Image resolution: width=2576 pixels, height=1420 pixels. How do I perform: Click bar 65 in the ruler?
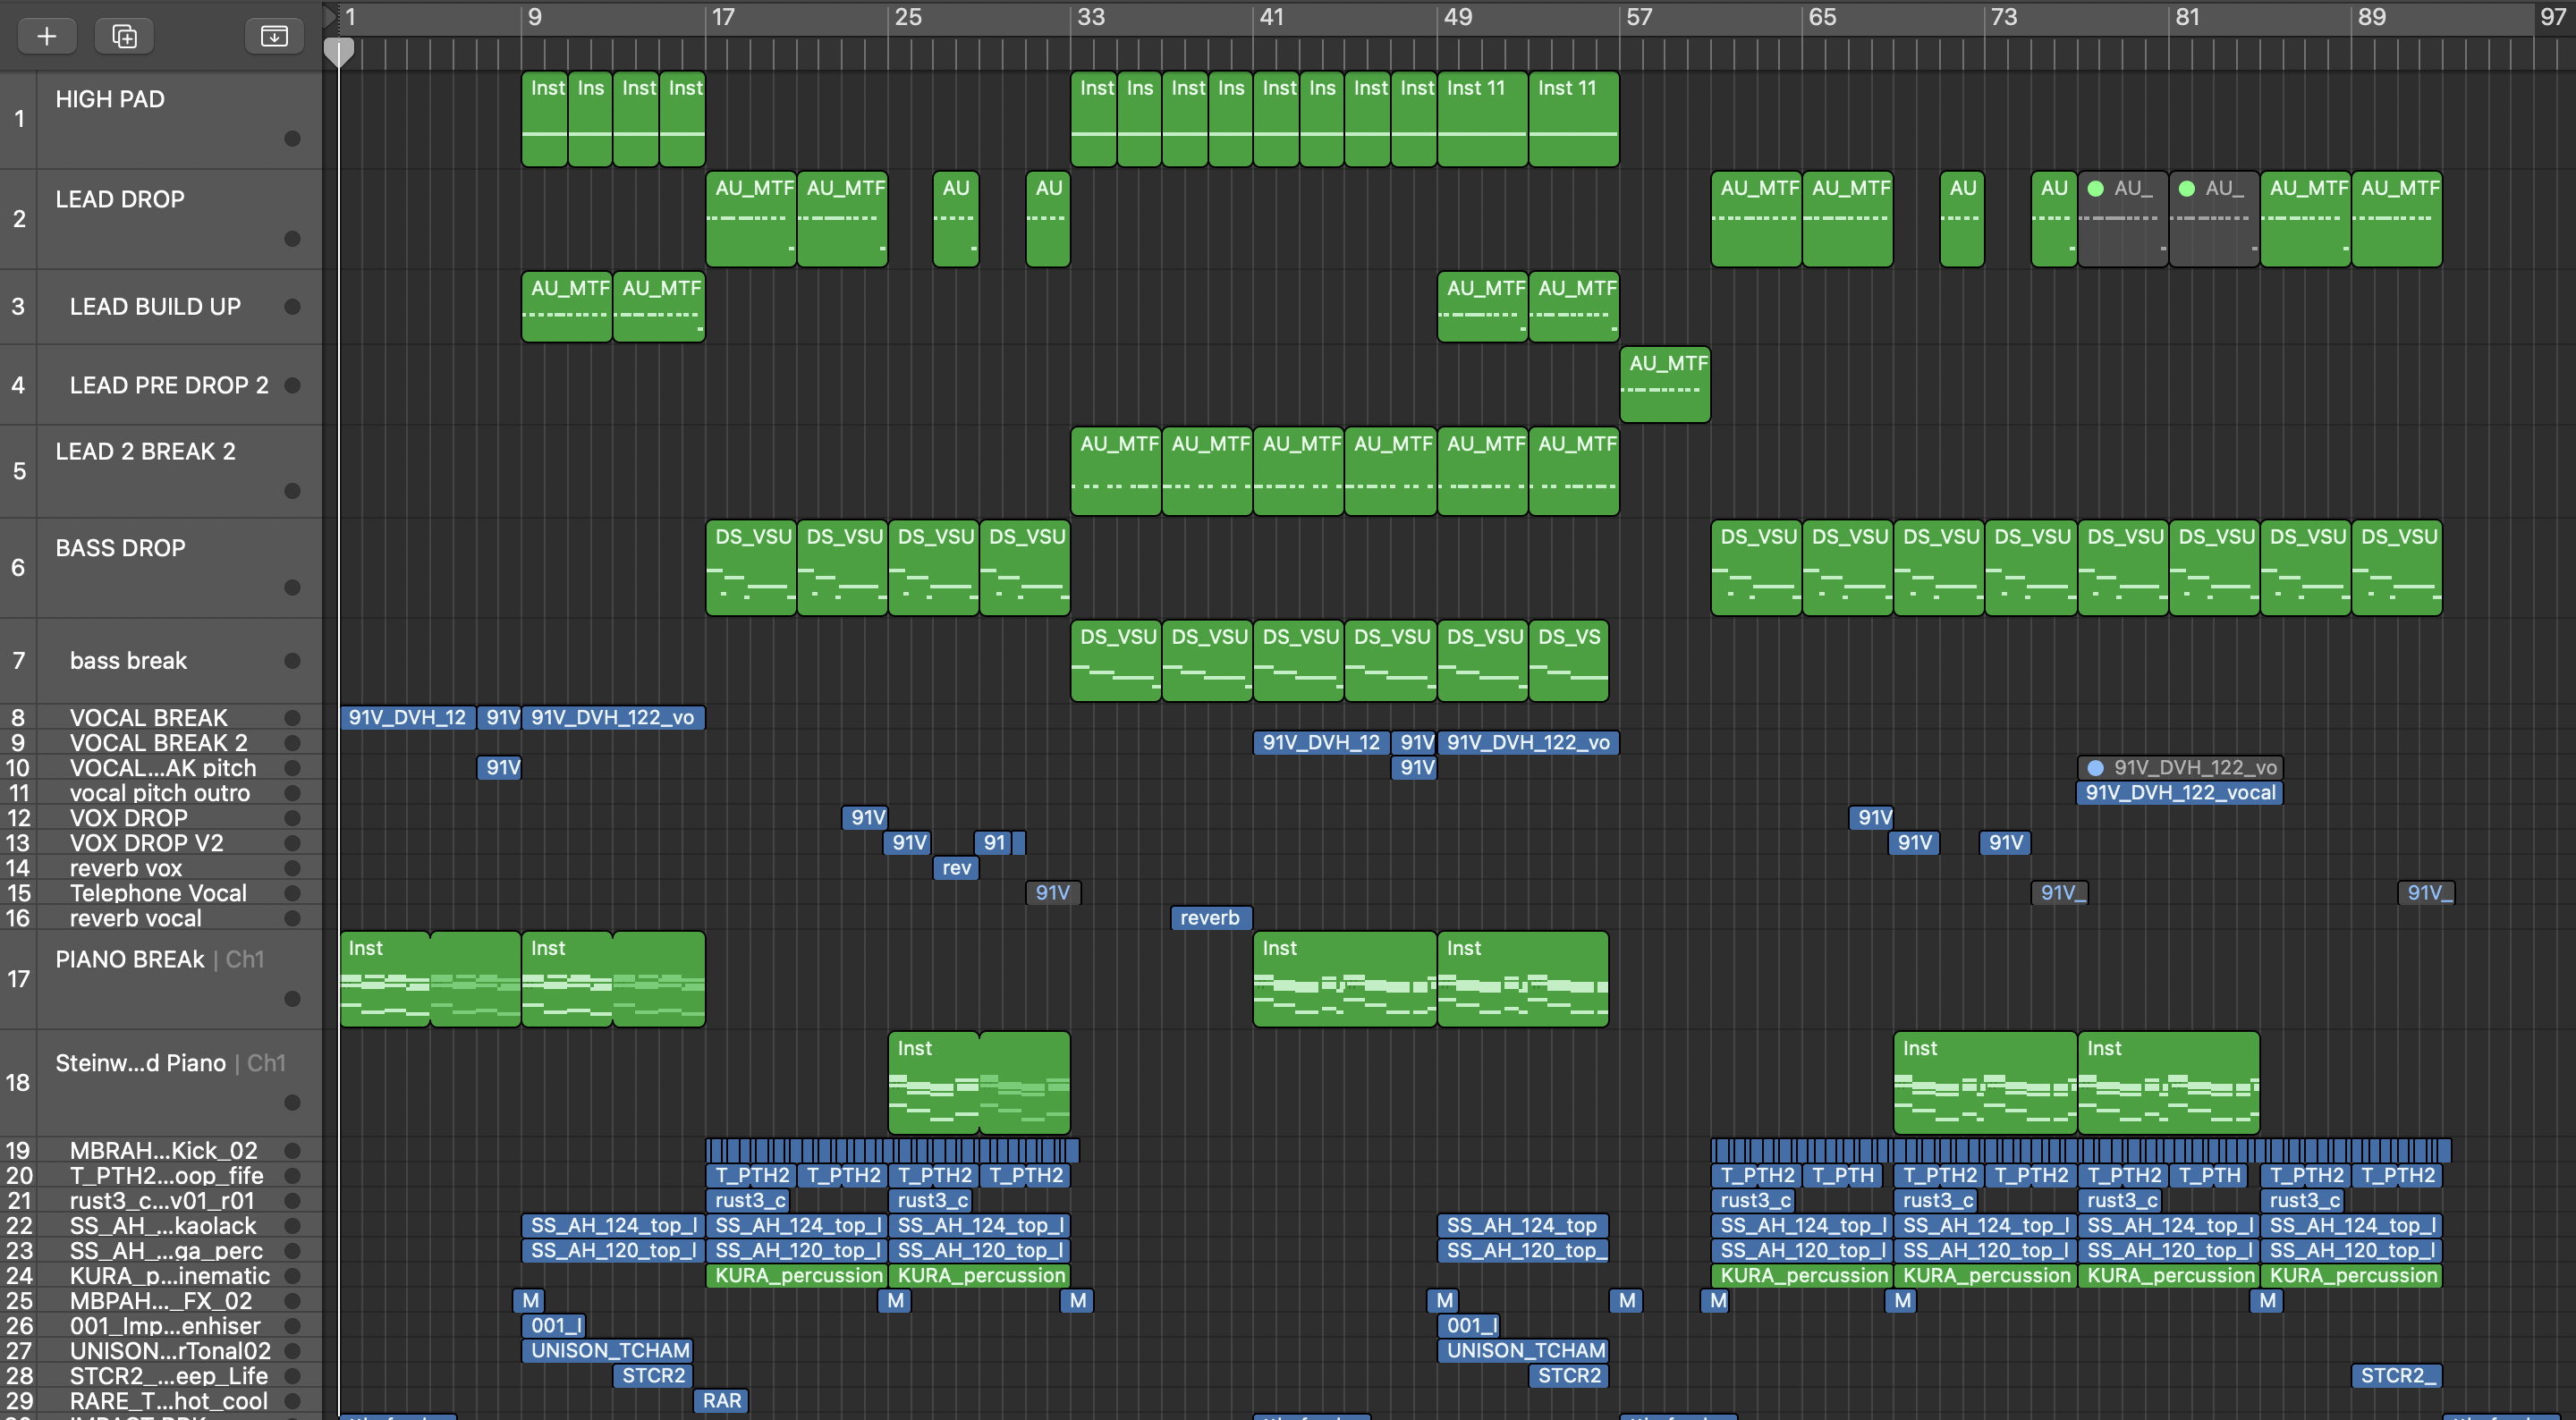1821,17
